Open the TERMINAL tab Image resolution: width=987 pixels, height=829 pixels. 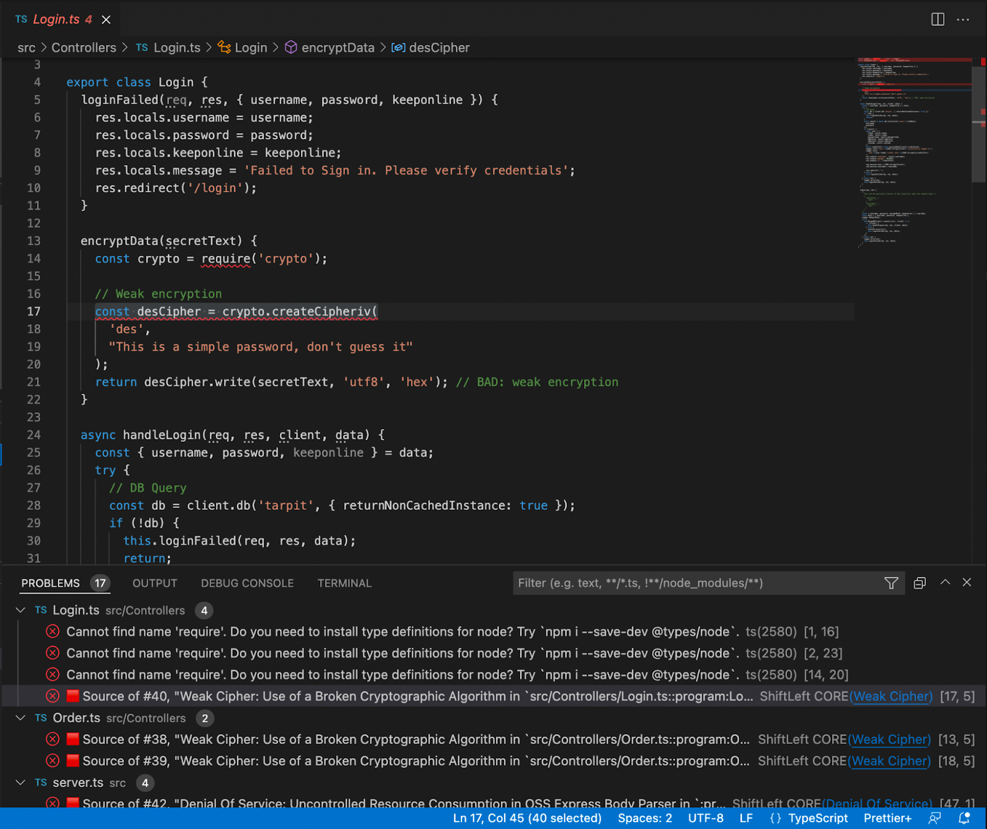pyautogui.click(x=344, y=583)
